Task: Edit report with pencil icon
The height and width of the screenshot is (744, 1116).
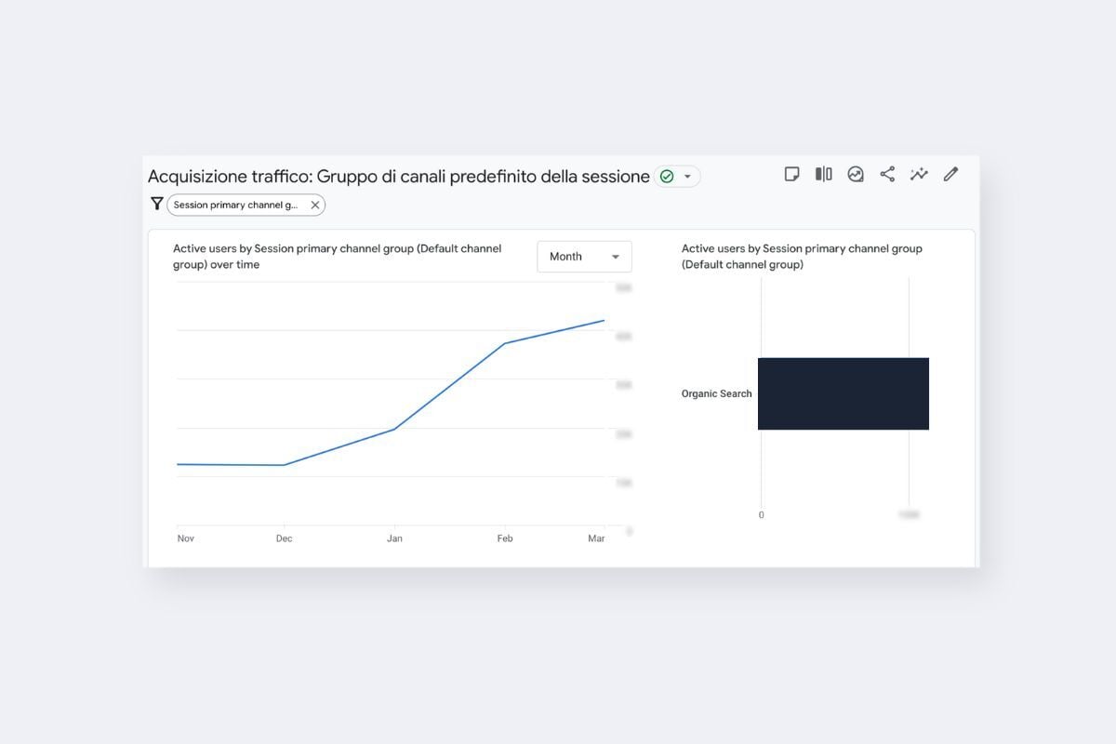Action: (x=950, y=174)
